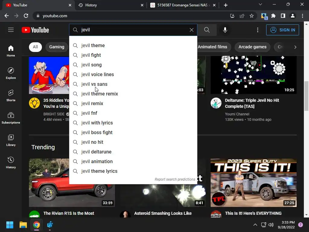Switch to the History browser tab

pos(111,5)
